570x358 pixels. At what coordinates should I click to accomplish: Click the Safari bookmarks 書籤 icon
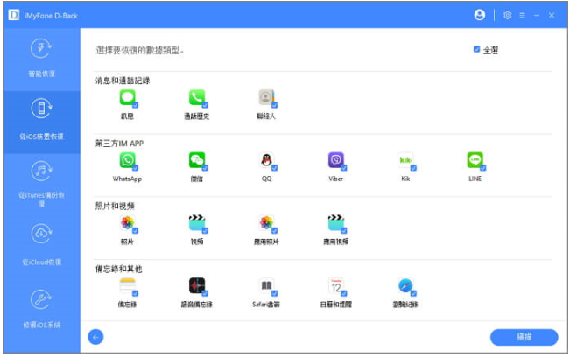(266, 285)
